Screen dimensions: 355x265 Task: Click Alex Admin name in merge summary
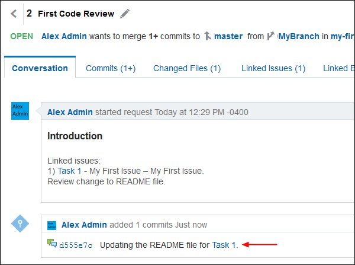coord(66,36)
